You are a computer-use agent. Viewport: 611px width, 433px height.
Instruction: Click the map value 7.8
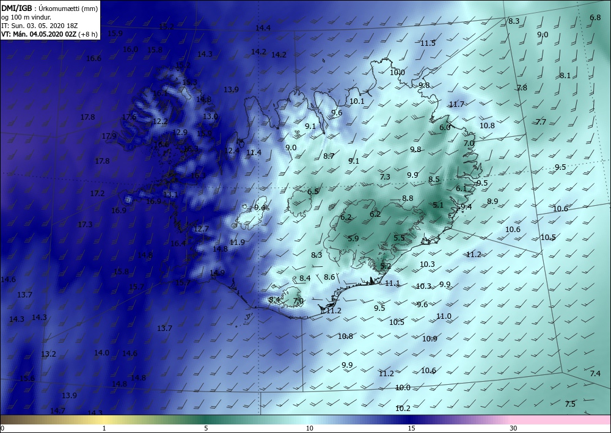(x=522, y=87)
